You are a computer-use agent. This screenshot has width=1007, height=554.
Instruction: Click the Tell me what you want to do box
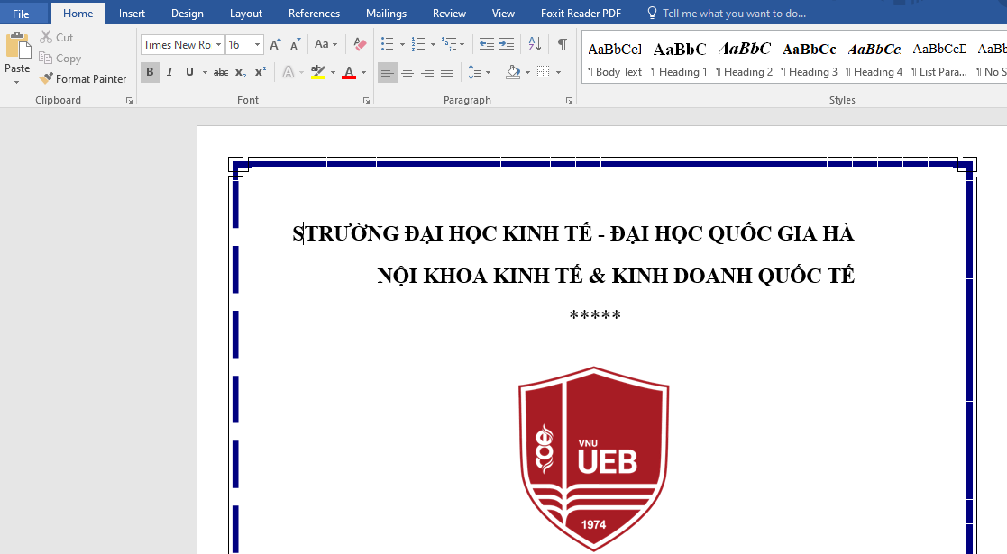pos(727,14)
